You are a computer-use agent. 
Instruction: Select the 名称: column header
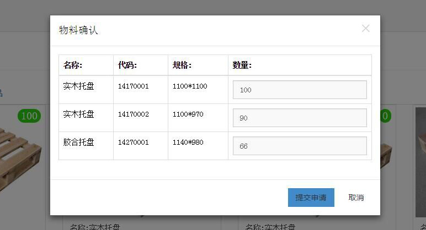pyautogui.click(x=86, y=65)
